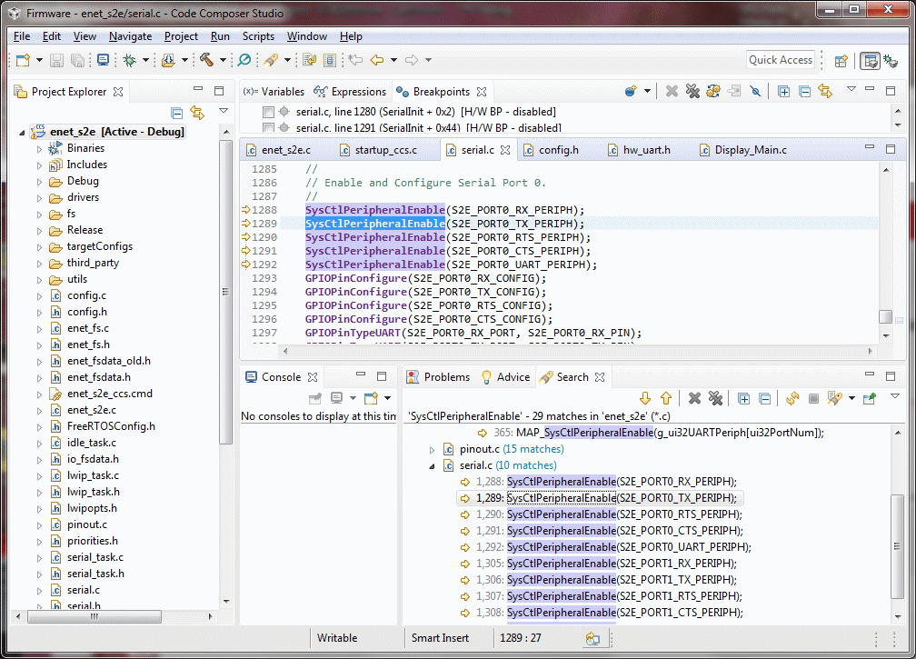916x659 pixels.
Task: Collapse all items in Project Explorer toolbar
Action: point(177,113)
